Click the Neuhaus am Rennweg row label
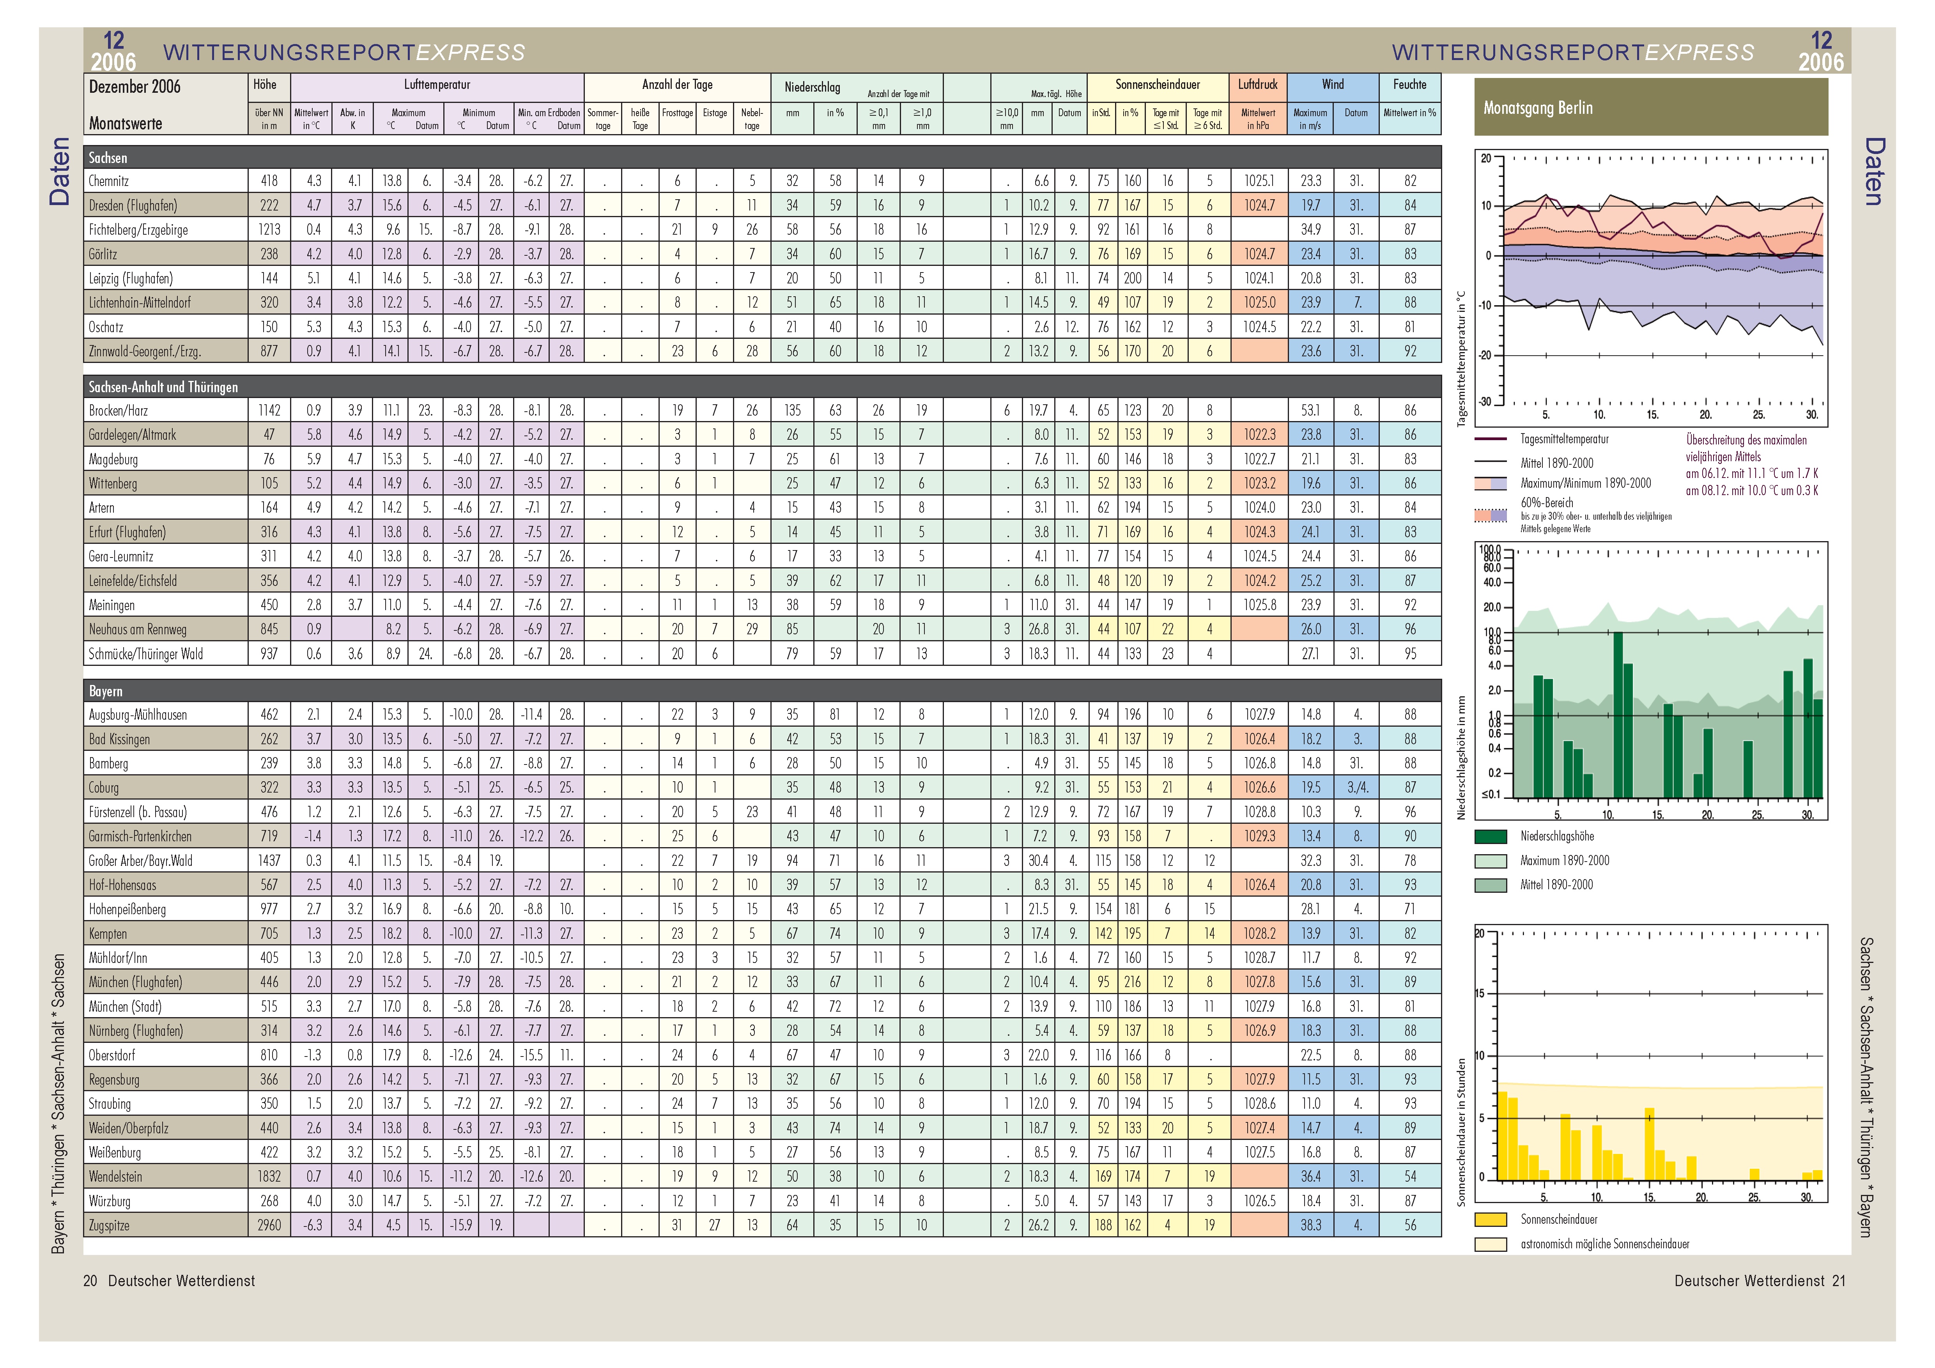 pos(137,630)
